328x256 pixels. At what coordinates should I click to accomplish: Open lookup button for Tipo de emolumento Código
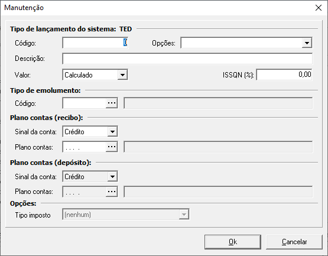click(x=112, y=103)
